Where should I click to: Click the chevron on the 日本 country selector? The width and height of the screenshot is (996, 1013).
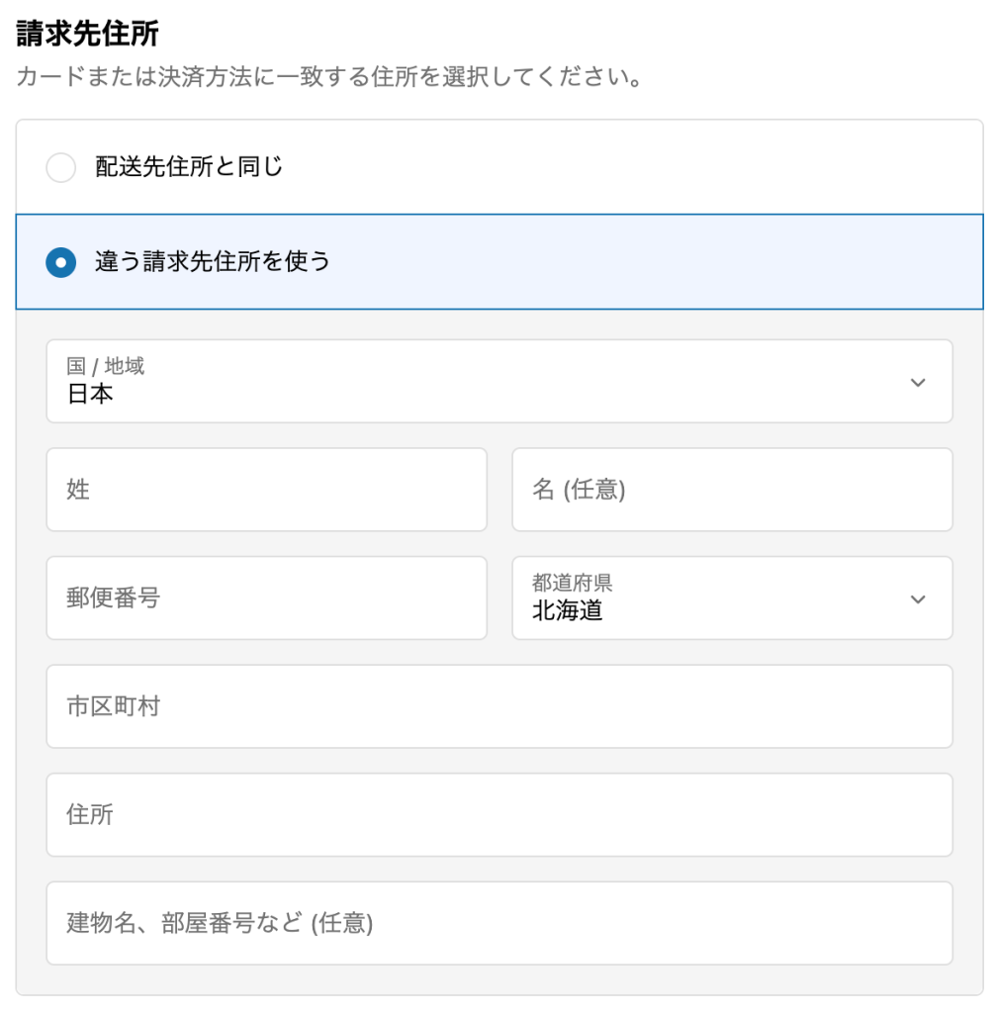pyautogui.click(x=918, y=383)
